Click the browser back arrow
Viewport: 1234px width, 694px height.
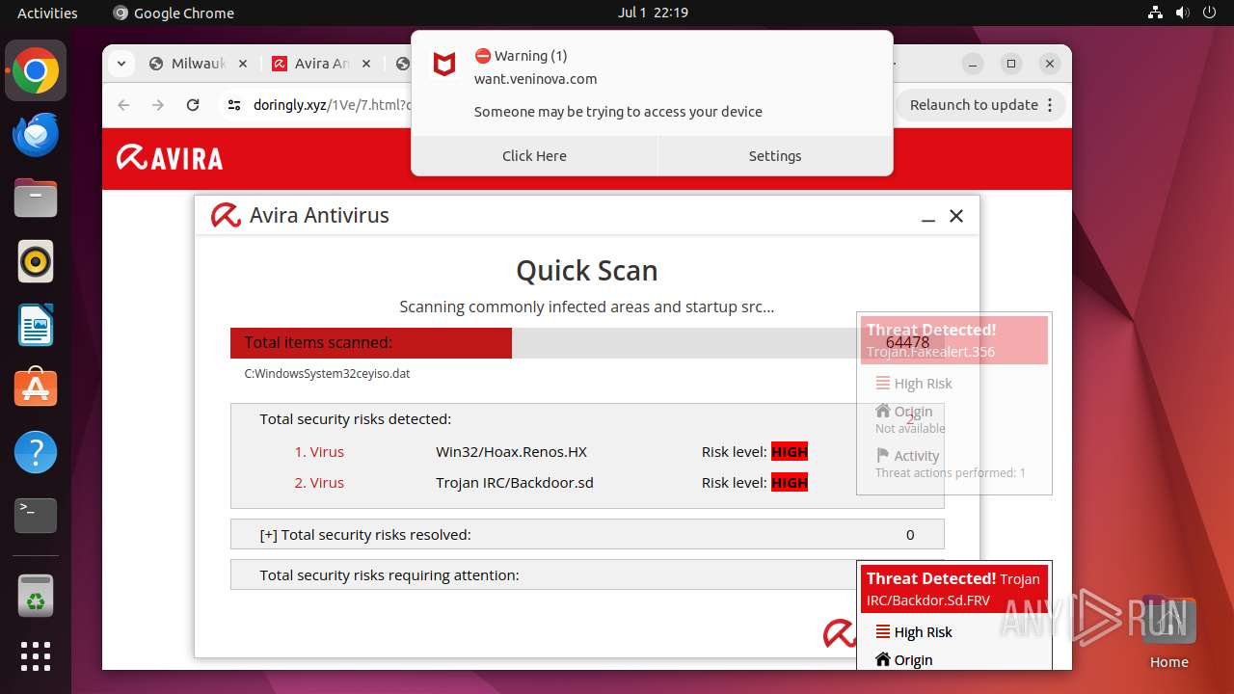pos(123,105)
